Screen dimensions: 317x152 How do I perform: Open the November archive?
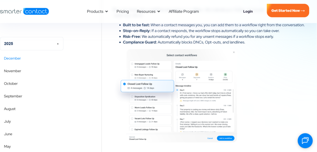click(12, 71)
